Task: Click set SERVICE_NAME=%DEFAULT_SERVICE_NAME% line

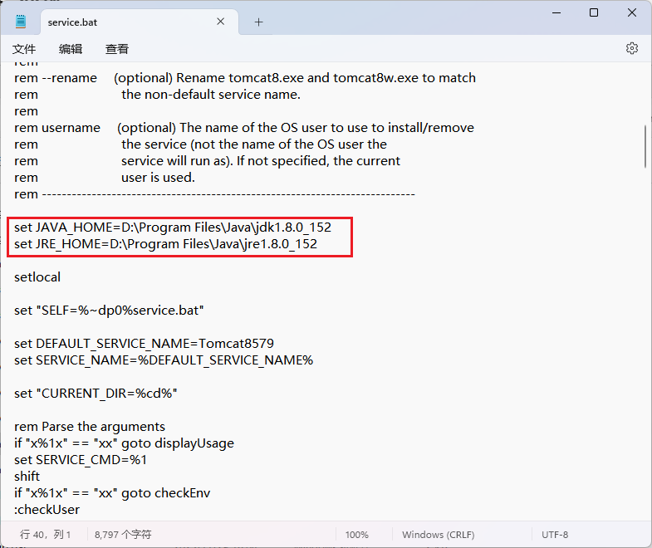Action: coord(164,360)
